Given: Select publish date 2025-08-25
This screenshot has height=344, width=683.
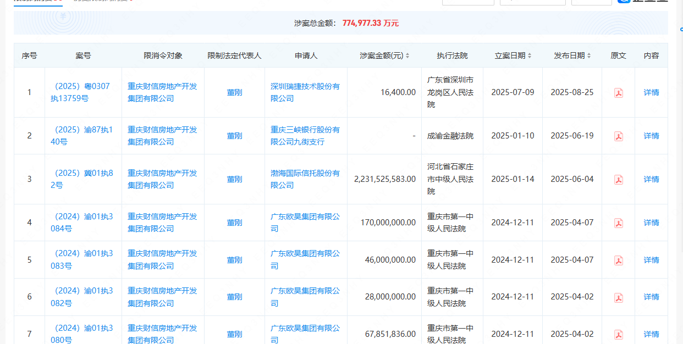Looking at the screenshot, I should click(572, 92).
